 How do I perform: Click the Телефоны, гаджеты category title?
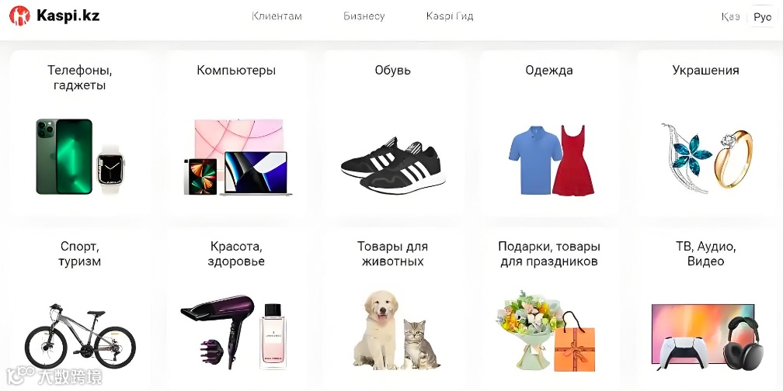point(80,78)
